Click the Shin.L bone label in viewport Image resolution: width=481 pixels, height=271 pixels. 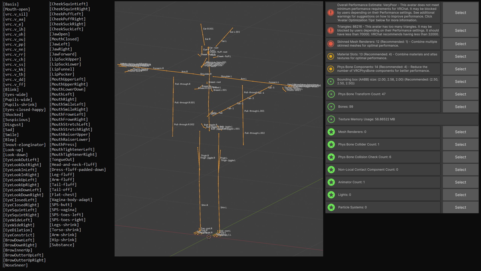pyautogui.click(x=223, y=207)
